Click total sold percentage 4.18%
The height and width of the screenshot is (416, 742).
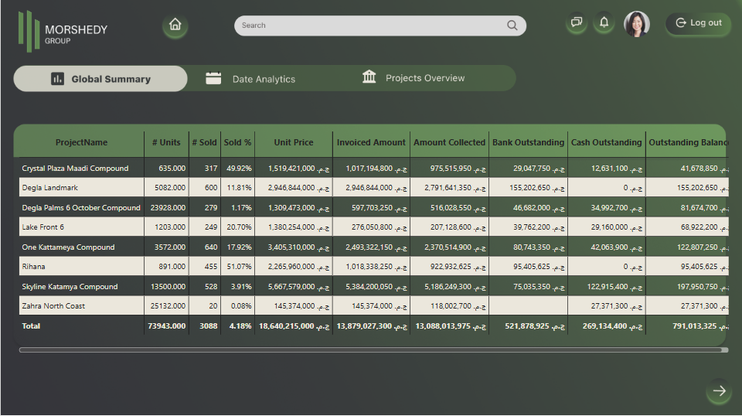[x=240, y=326]
